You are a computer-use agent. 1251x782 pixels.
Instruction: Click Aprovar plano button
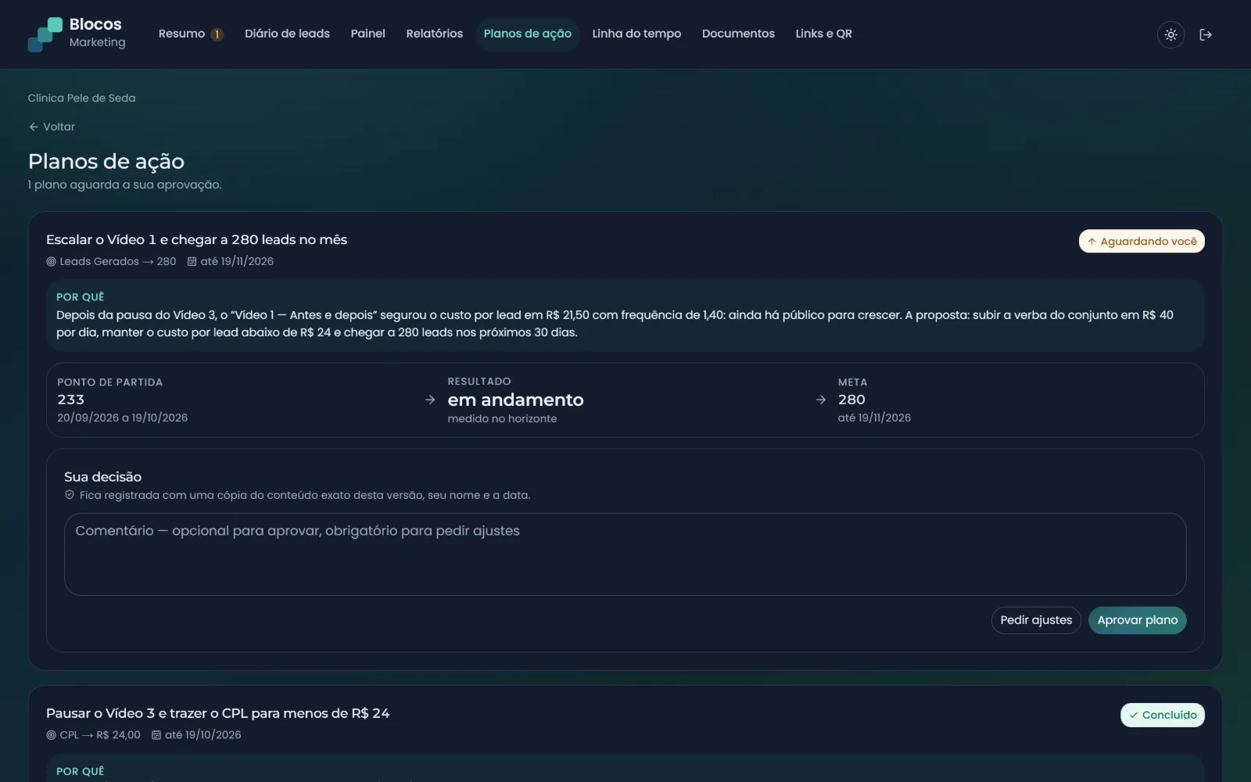point(1137,620)
